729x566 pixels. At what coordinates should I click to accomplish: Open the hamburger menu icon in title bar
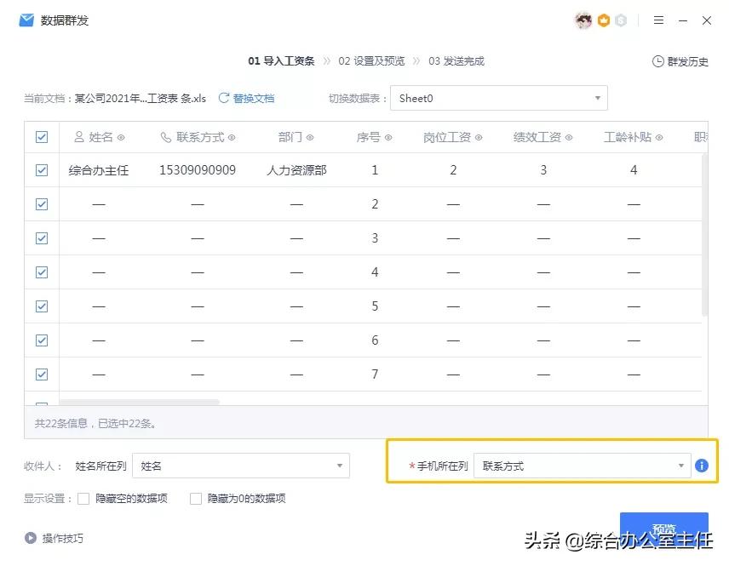click(658, 19)
